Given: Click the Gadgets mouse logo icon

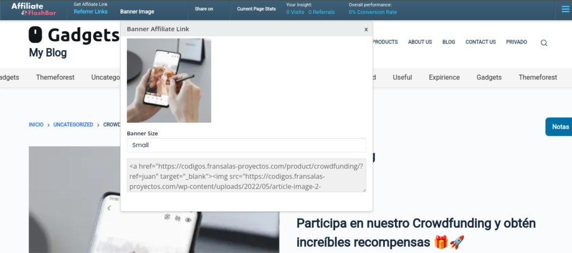Looking at the screenshot, I should tap(36, 35).
